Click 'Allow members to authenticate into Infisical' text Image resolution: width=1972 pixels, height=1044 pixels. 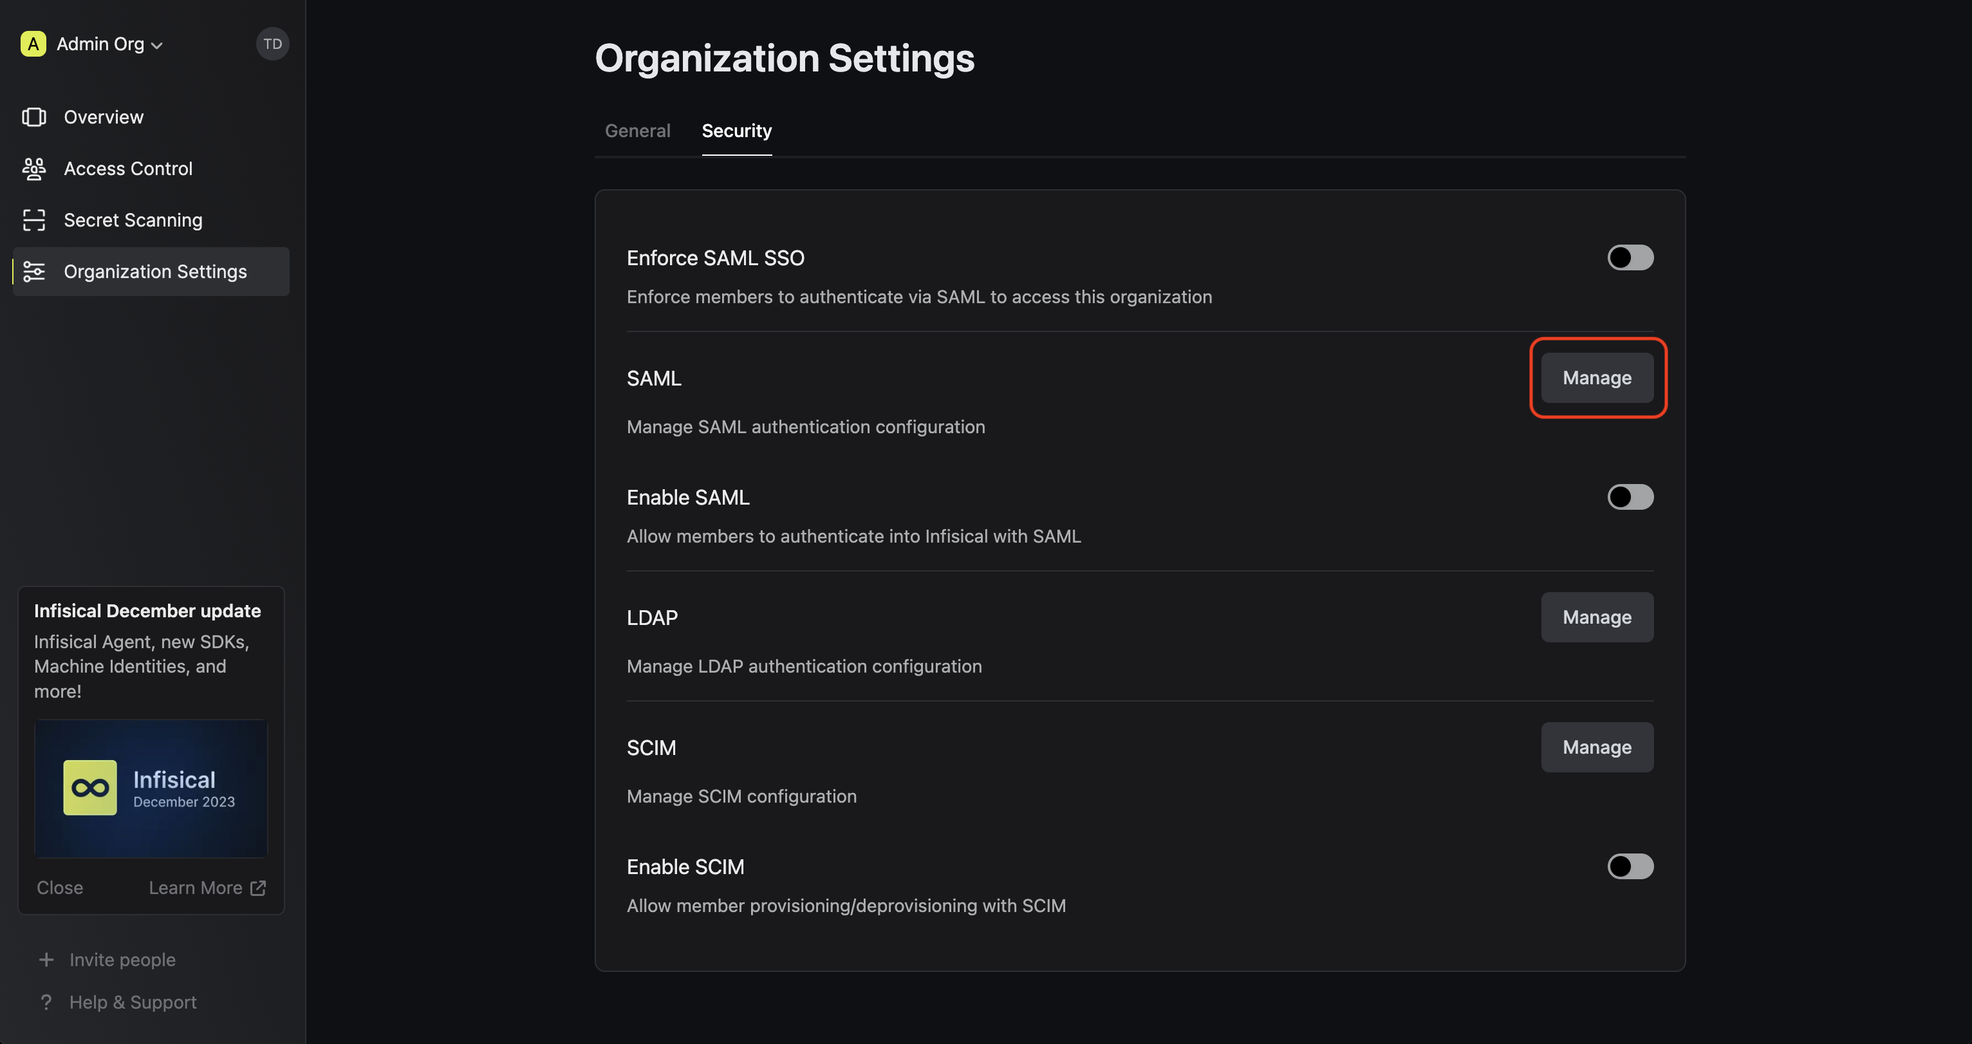853,536
